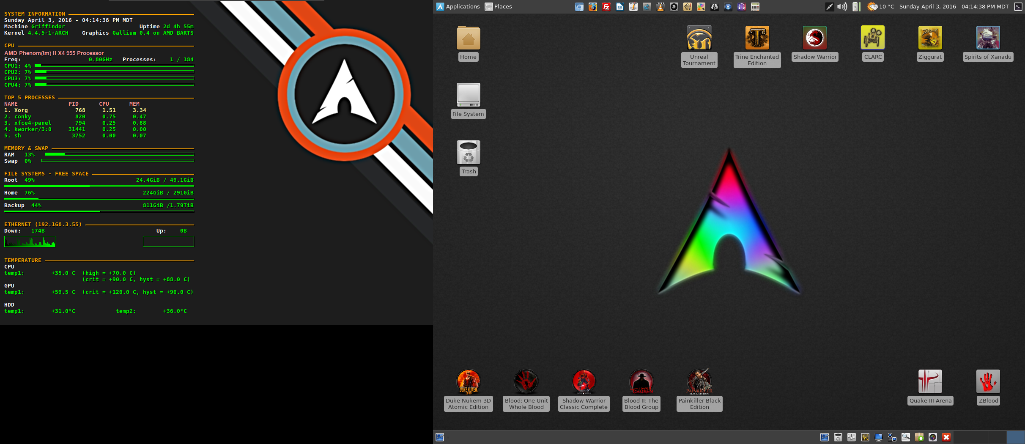
Task: Open the Applications menu
Action: pyautogui.click(x=458, y=6)
